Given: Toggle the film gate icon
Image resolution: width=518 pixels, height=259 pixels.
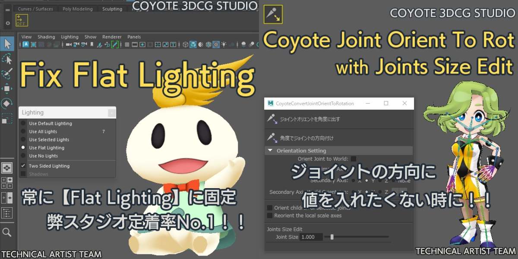Looking at the screenshot, I should click(x=135, y=44).
